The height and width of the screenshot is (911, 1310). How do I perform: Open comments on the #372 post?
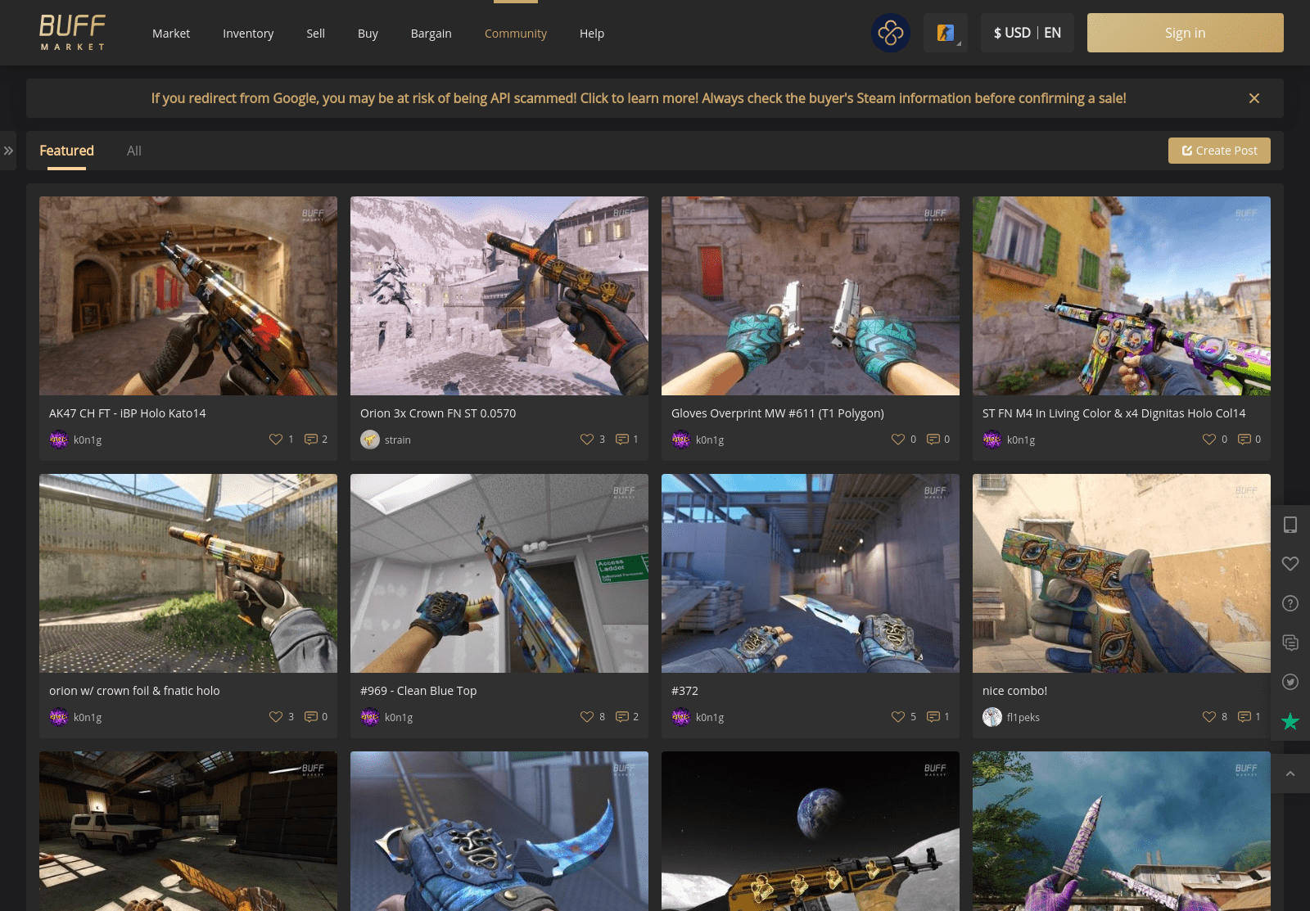point(933,717)
